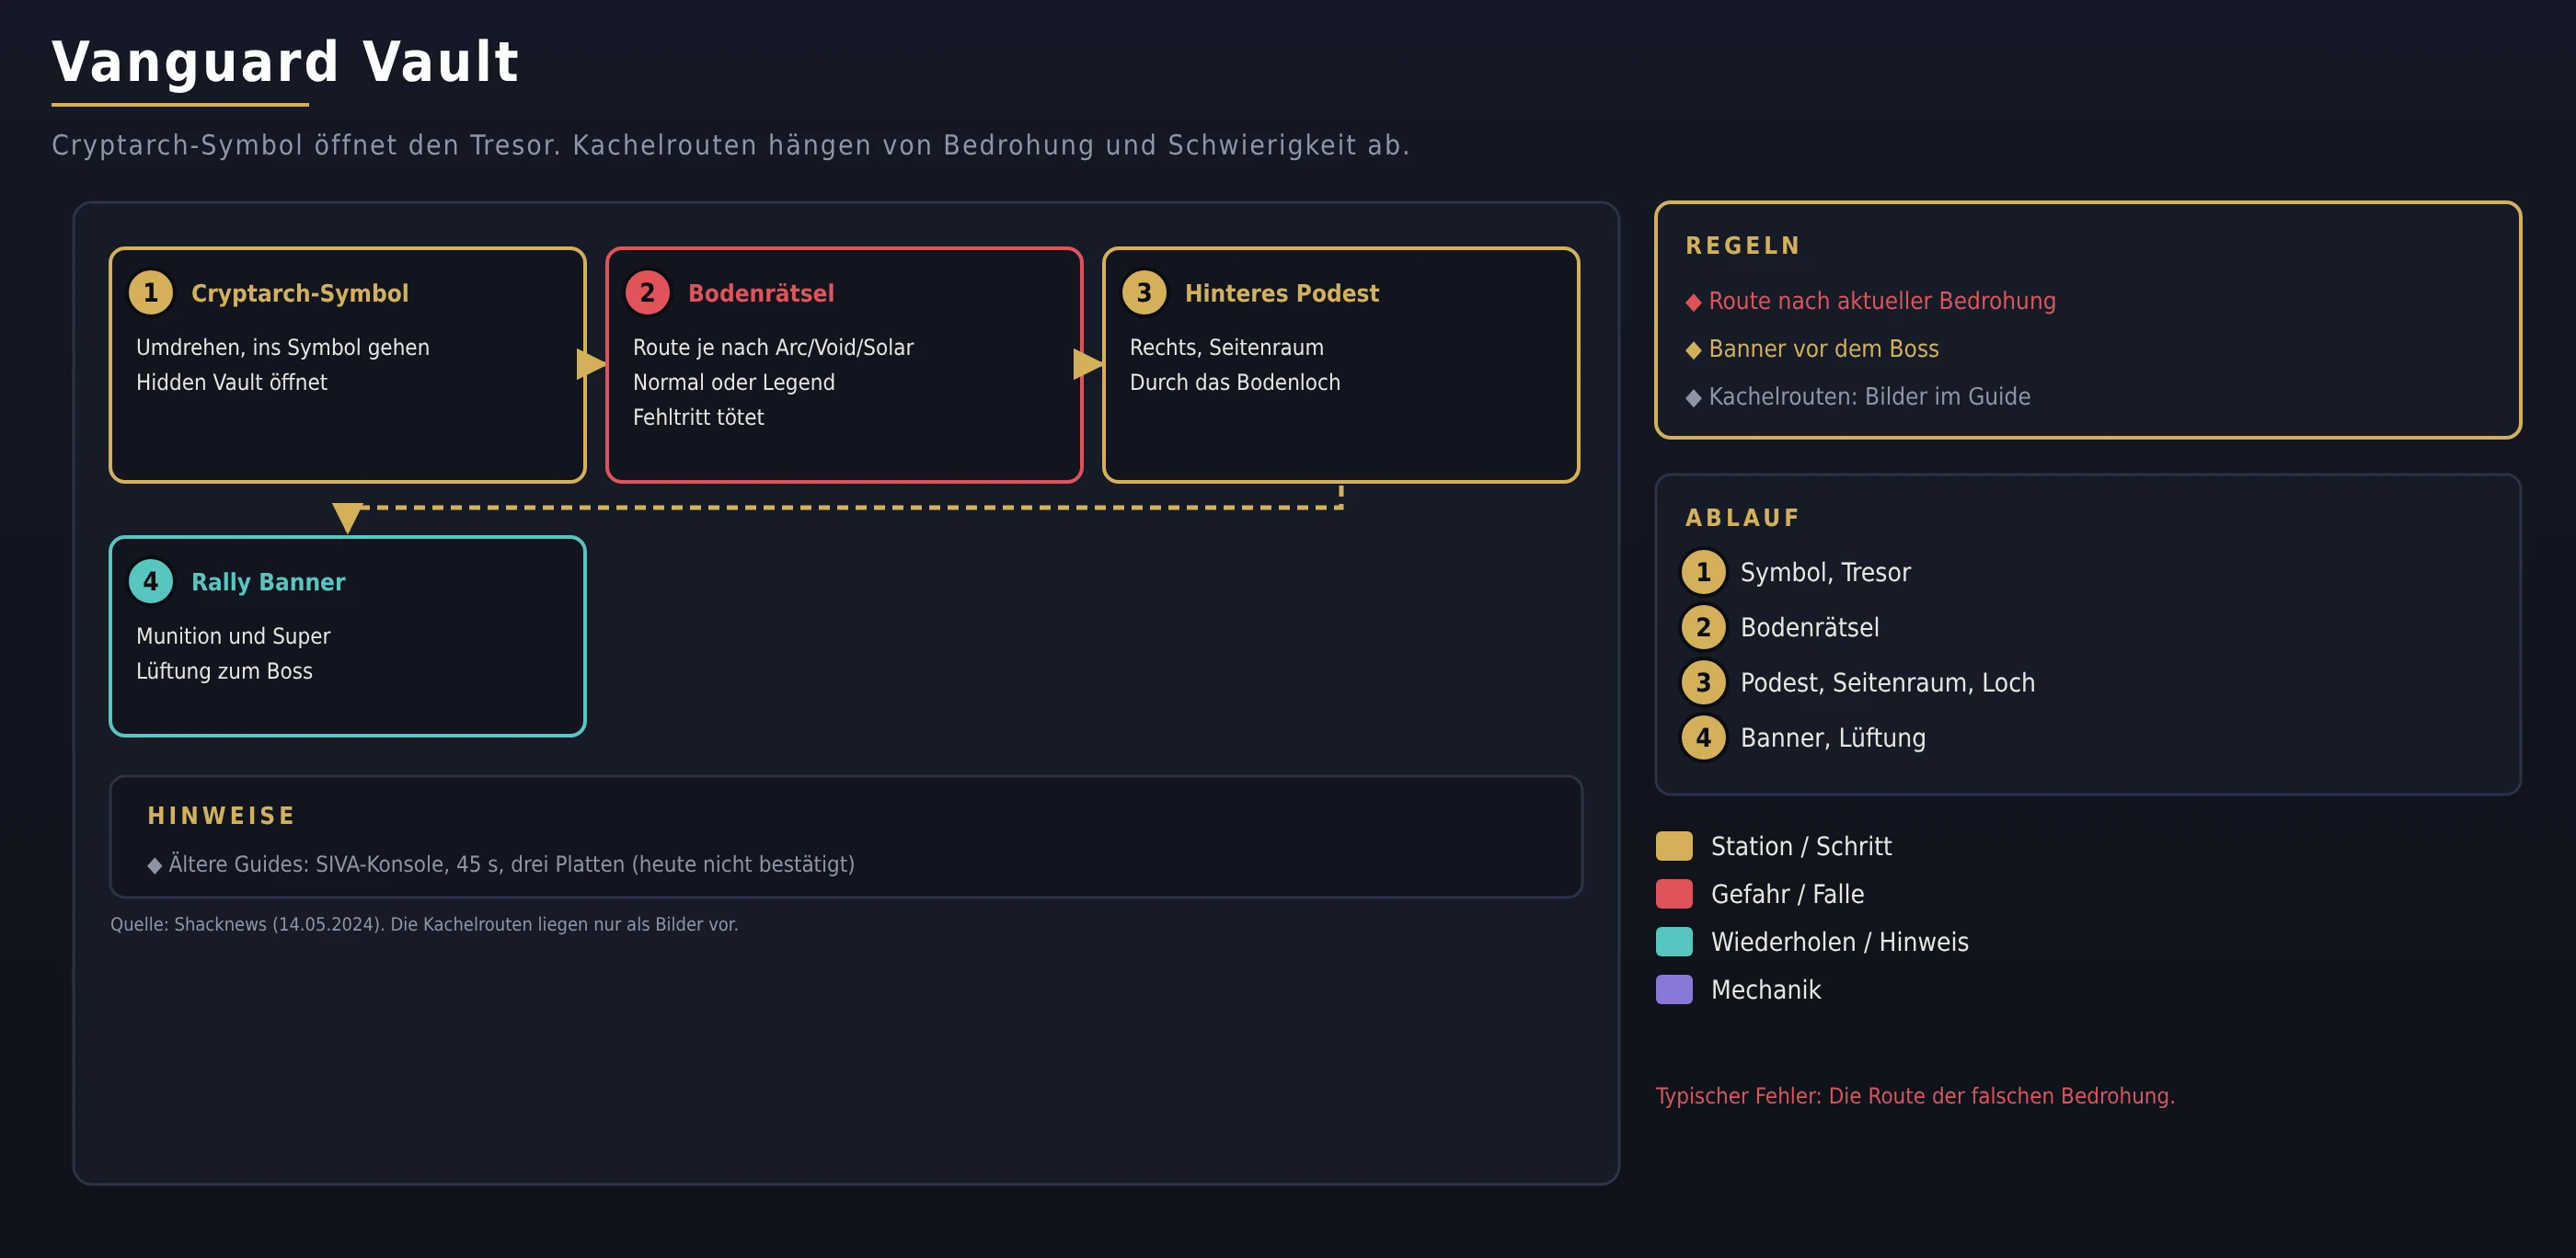Select the Hinteres Podest card title
The width and height of the screenshot is (2576, 1258).
[1282, 293]
